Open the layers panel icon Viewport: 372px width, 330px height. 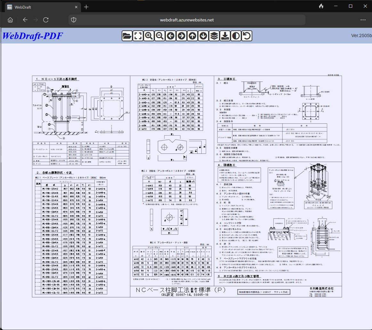pos(214,36)
